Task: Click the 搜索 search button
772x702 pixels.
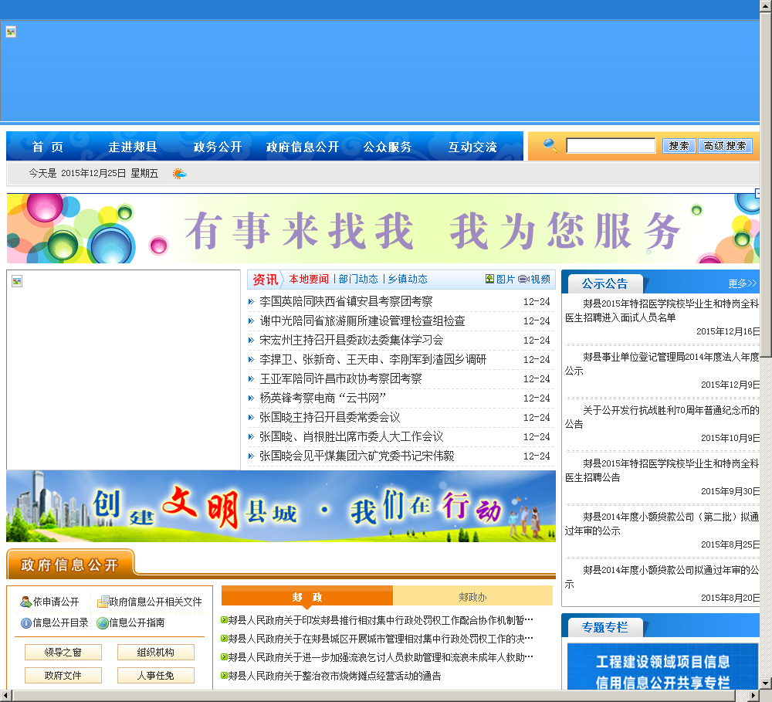Action: 679,146
